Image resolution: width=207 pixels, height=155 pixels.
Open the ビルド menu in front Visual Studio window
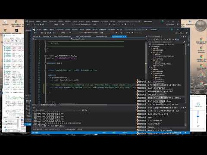click(x=68, y=30)
